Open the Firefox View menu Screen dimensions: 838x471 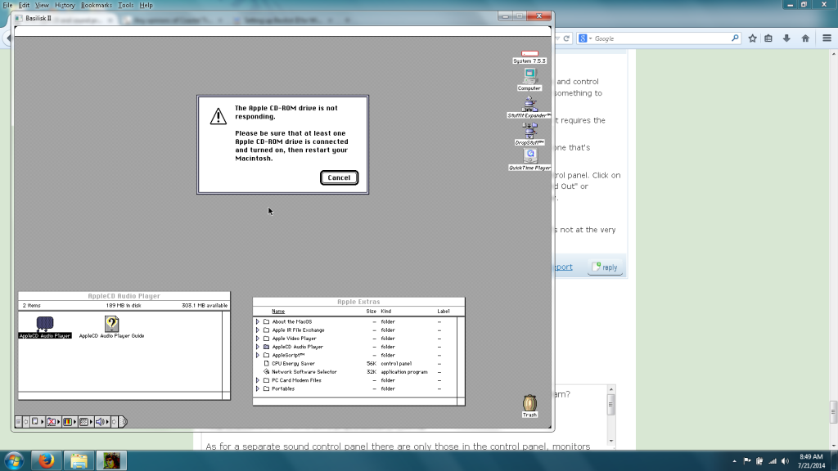pyautogui.click(x=42, y=6)
